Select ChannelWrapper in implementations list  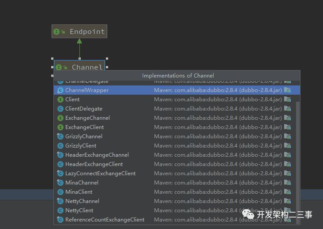[x=177, y=90]
